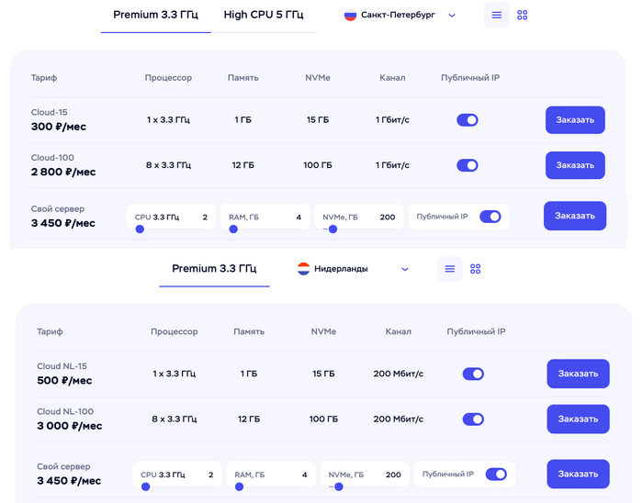Switch to list view in Netherlands section
The height and width of the screenshot is (503, 643).
tap(449, 269)
